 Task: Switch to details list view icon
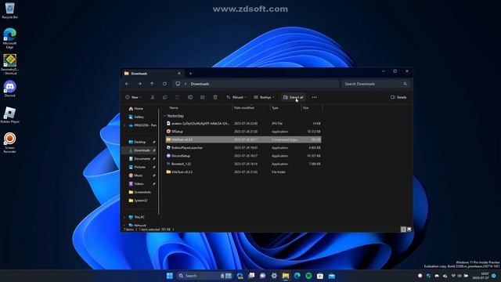click(404, 230)
